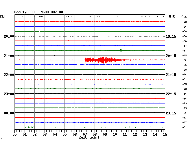Screen dimensions: 188x142
Task: Click the date label Dec21,2008
Action: click(24, 12)
